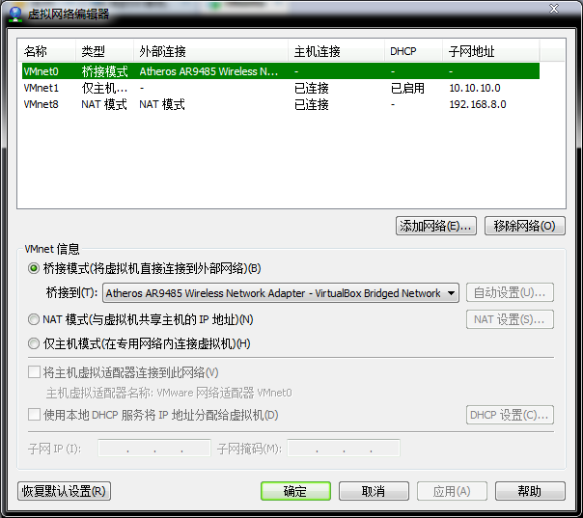Confirm with the 确定 button
The image size is (583, 518).
295,491
